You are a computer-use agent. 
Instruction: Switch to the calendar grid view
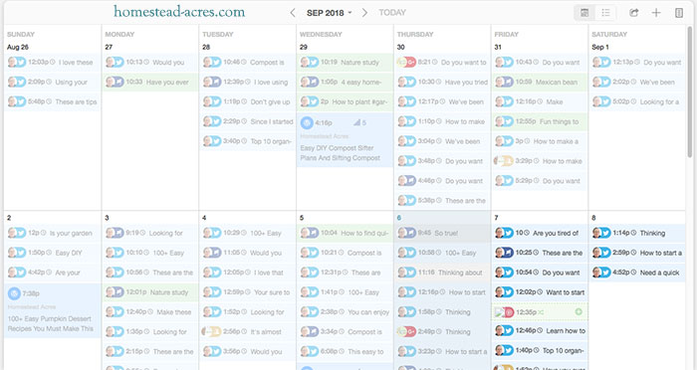[x=584, y=13]
